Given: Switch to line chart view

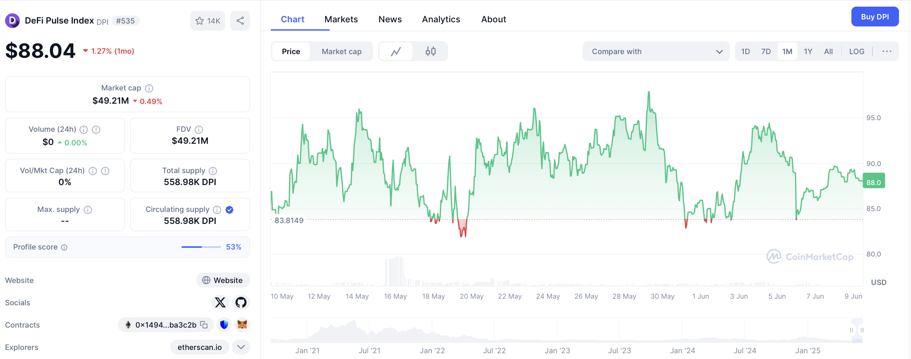Looking at the screenshot, I should click(x=396, y=51).
